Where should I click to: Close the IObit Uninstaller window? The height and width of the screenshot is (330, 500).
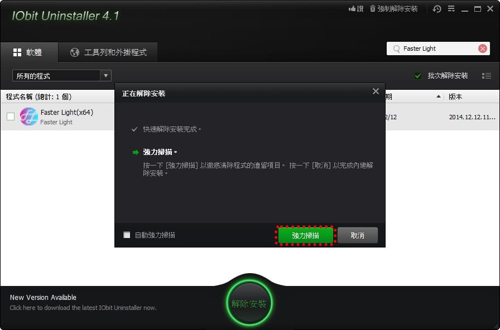(490, 9)
